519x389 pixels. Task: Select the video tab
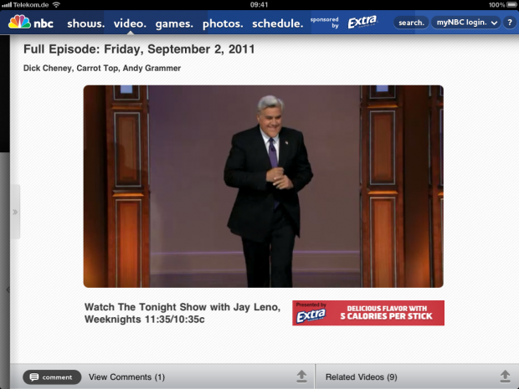tap(130, 23)
